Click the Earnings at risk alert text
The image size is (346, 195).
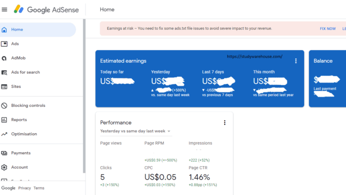(189, 28)
